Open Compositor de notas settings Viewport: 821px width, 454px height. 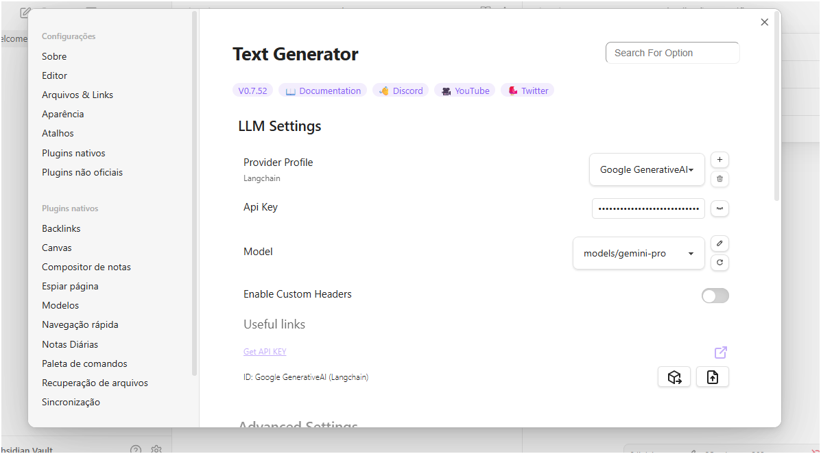point(86,267)
